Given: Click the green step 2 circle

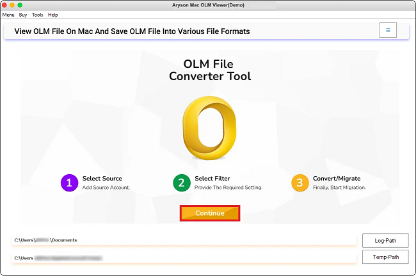Looking at the screenshot, I should coord(182,183).
